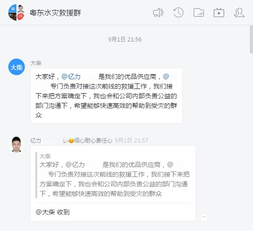The width and height of the screenshot is (253, 231).
Task: Click the quoted 大柴 message block
Action: (113, 175)
